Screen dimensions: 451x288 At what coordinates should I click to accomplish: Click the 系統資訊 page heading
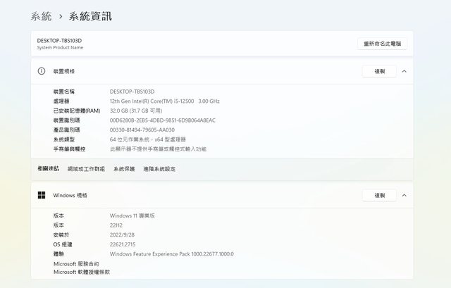(89, 15)
